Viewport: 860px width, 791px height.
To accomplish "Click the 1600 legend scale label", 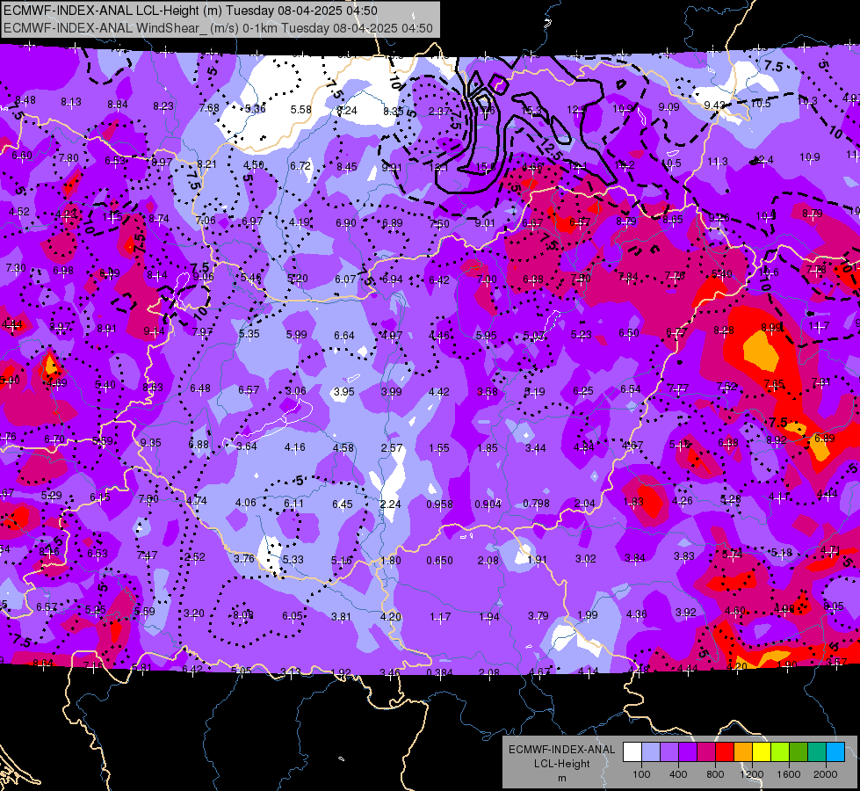I will tap(789, 774).
